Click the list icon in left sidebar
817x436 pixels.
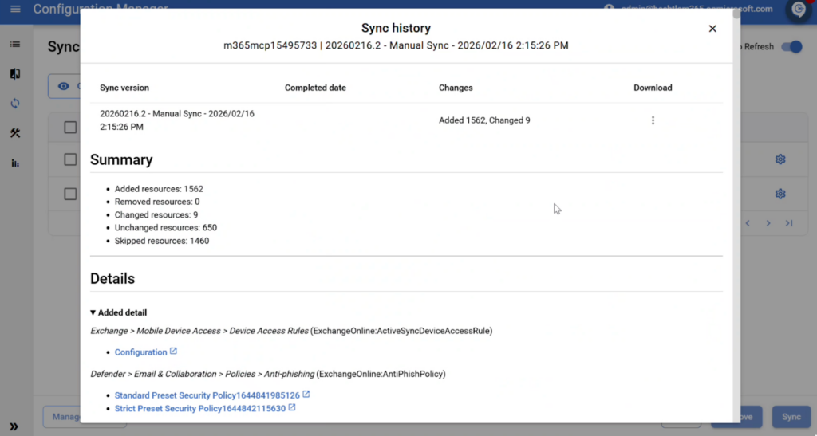pos(15,44)
